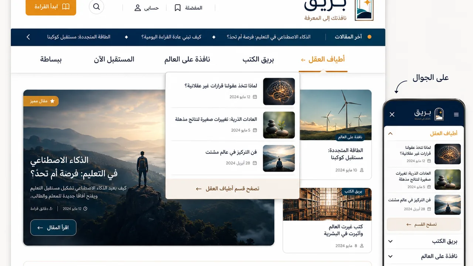The height and width of the screenshot is (266, 473).
Task: Click the arrow beside أطياف العقل tab
Action: pyautogui.click(x=303, y=60)
